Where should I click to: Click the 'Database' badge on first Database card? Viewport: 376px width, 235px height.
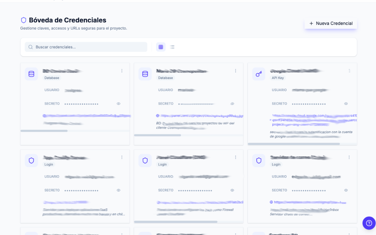[51, 78]
